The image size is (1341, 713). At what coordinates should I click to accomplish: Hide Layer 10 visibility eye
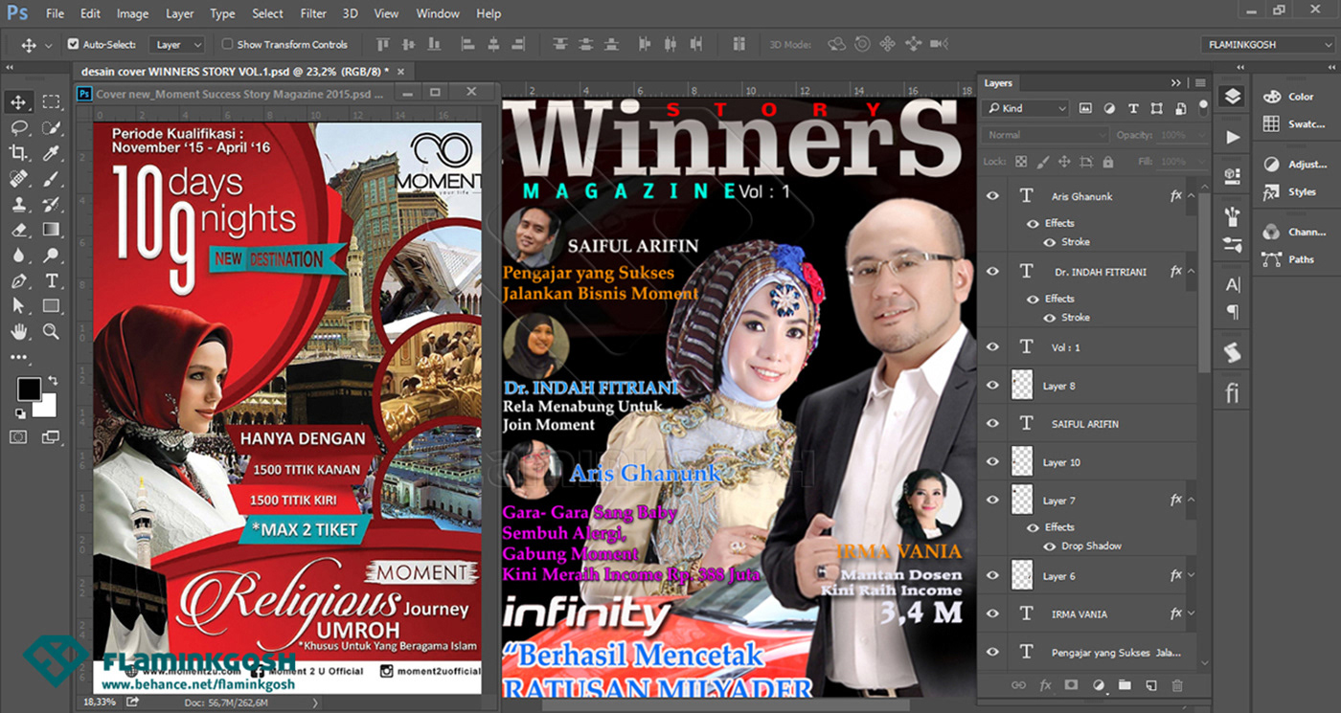tap(992, 461)
